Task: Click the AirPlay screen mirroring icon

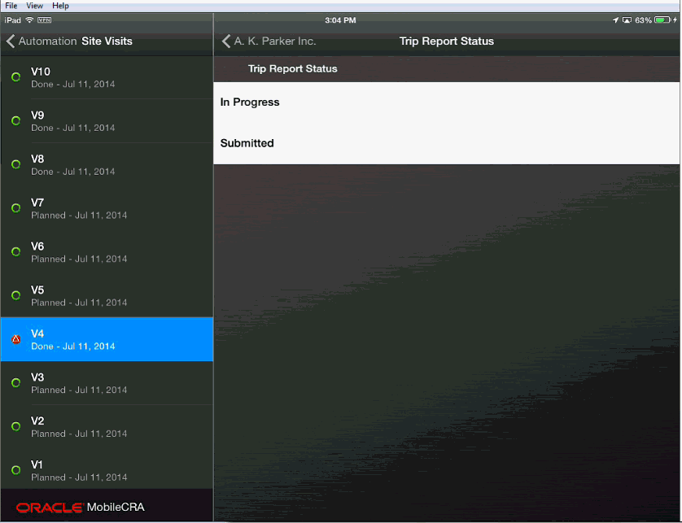Action: tap(627, 20)
